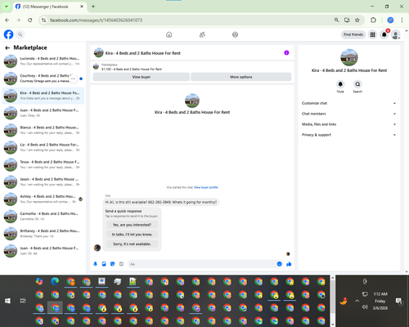
Task: Open the Ashley conversation
Action: pyautogui.click(x=43, y=199)
